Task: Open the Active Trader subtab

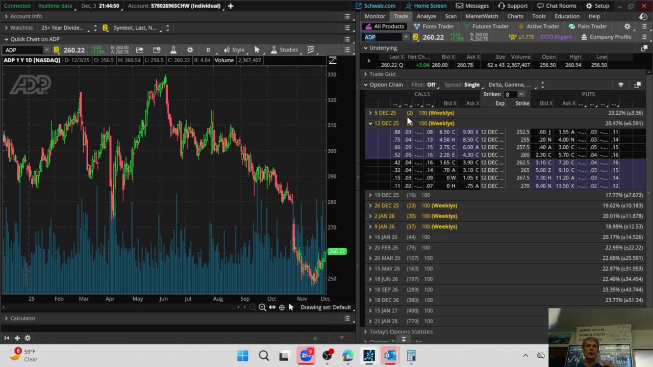Action: (539, 27)
